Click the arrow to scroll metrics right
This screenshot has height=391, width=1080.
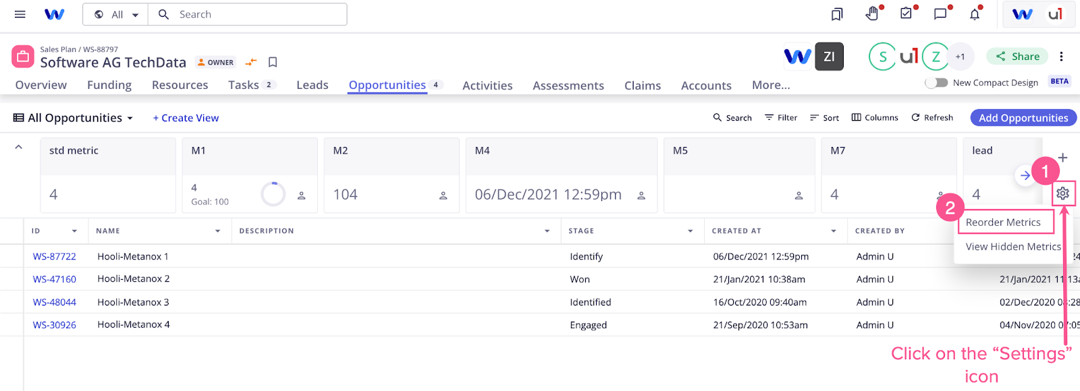1025,175
